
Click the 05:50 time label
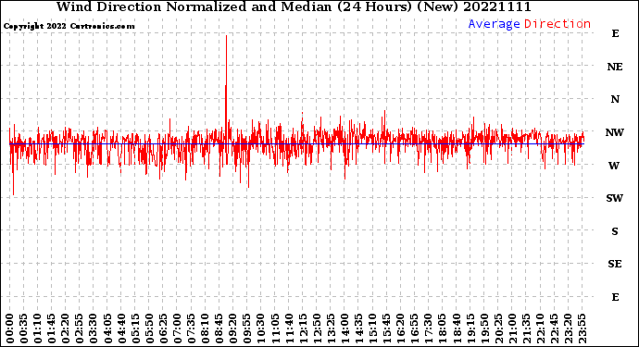pos(149,328)
